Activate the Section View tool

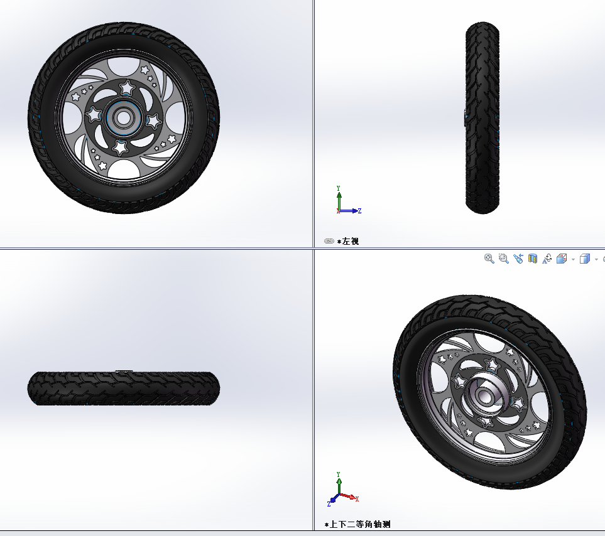(x=533, y=259)
